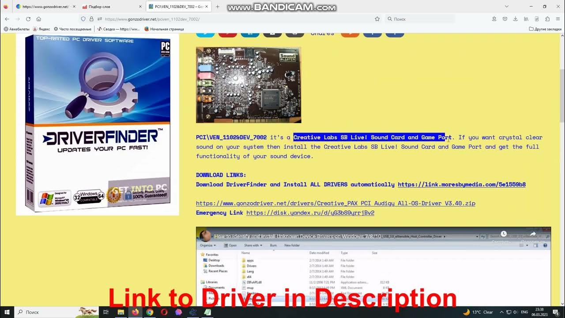Bookmark this page with the star
The image size is (565, 318).
(x=377, y=19)
